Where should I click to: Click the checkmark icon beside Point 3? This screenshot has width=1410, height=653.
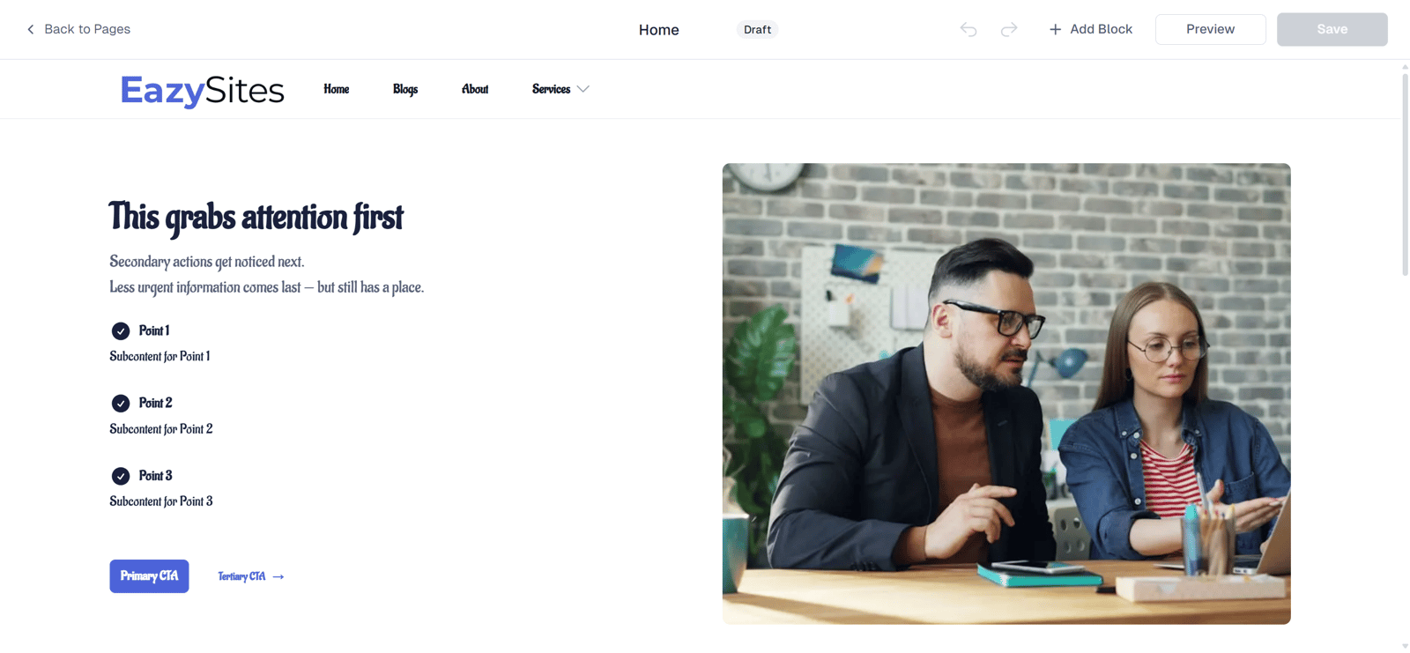[121, 476]
